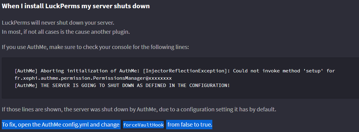Click the highlighted "To fix, open the AuthMe" text

point(61,125)
